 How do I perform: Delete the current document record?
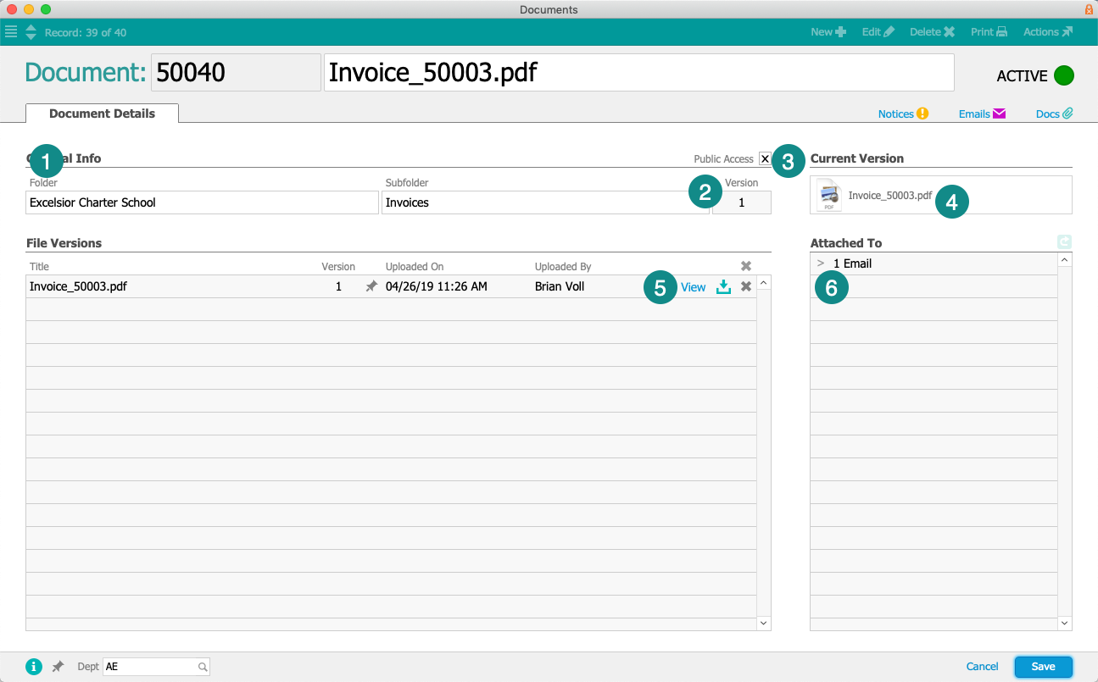933,32
